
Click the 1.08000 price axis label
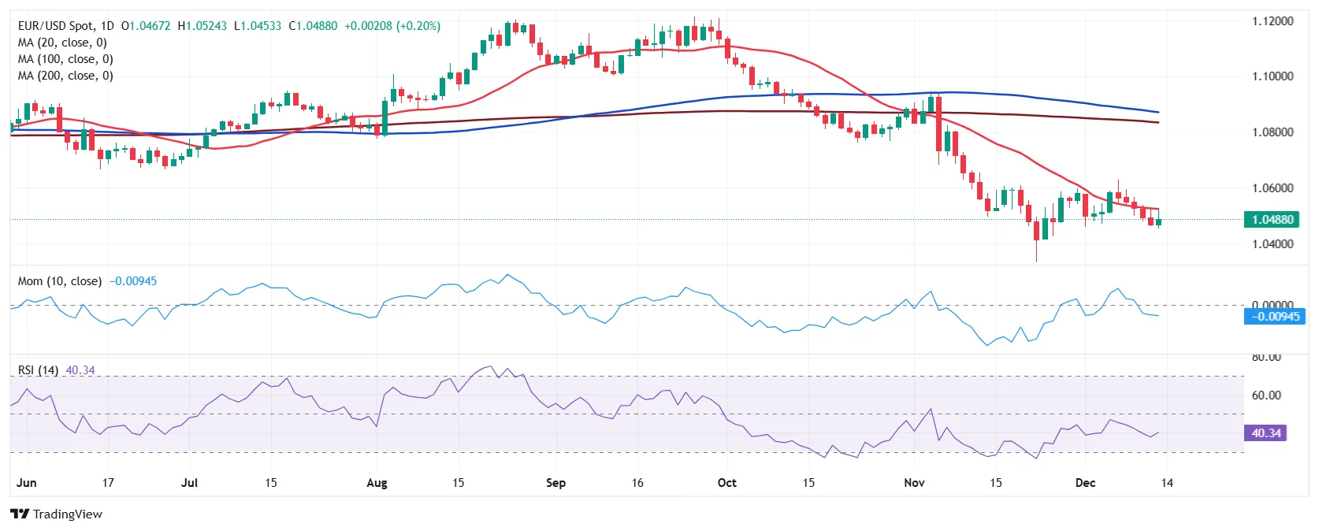point(1273,132)
